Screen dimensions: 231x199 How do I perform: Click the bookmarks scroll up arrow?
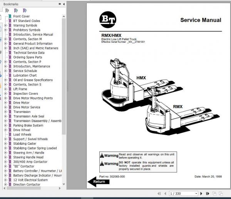pyautogui.click(x=64, y=16)
